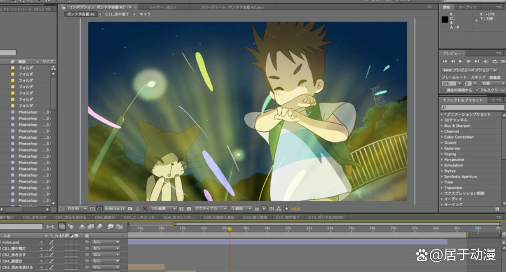This screenshot has width=506, height=272.
Task: Open composition flowchart icon below viewer
Action: [278, 209]
